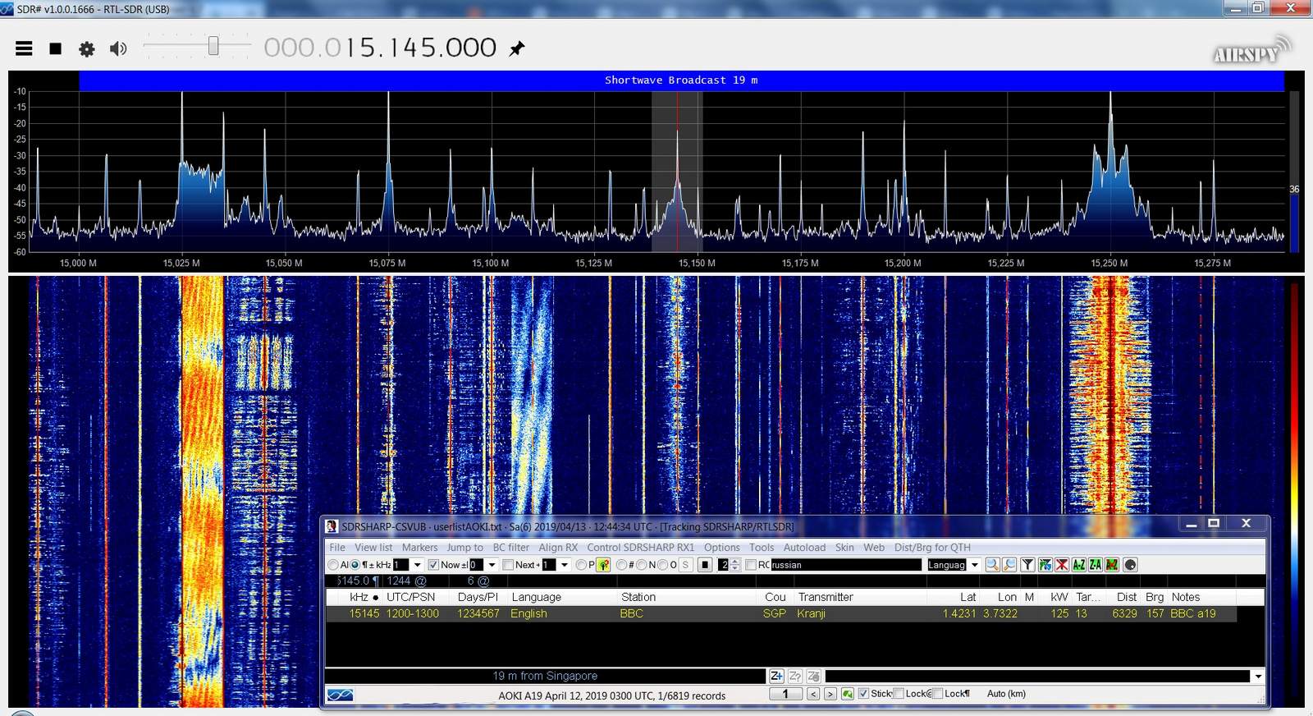Click the numeric spinner showing 2

point(729,565)
